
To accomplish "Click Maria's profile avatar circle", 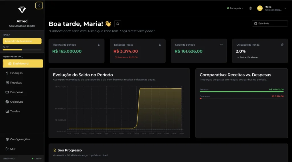I will coord(260,8).
